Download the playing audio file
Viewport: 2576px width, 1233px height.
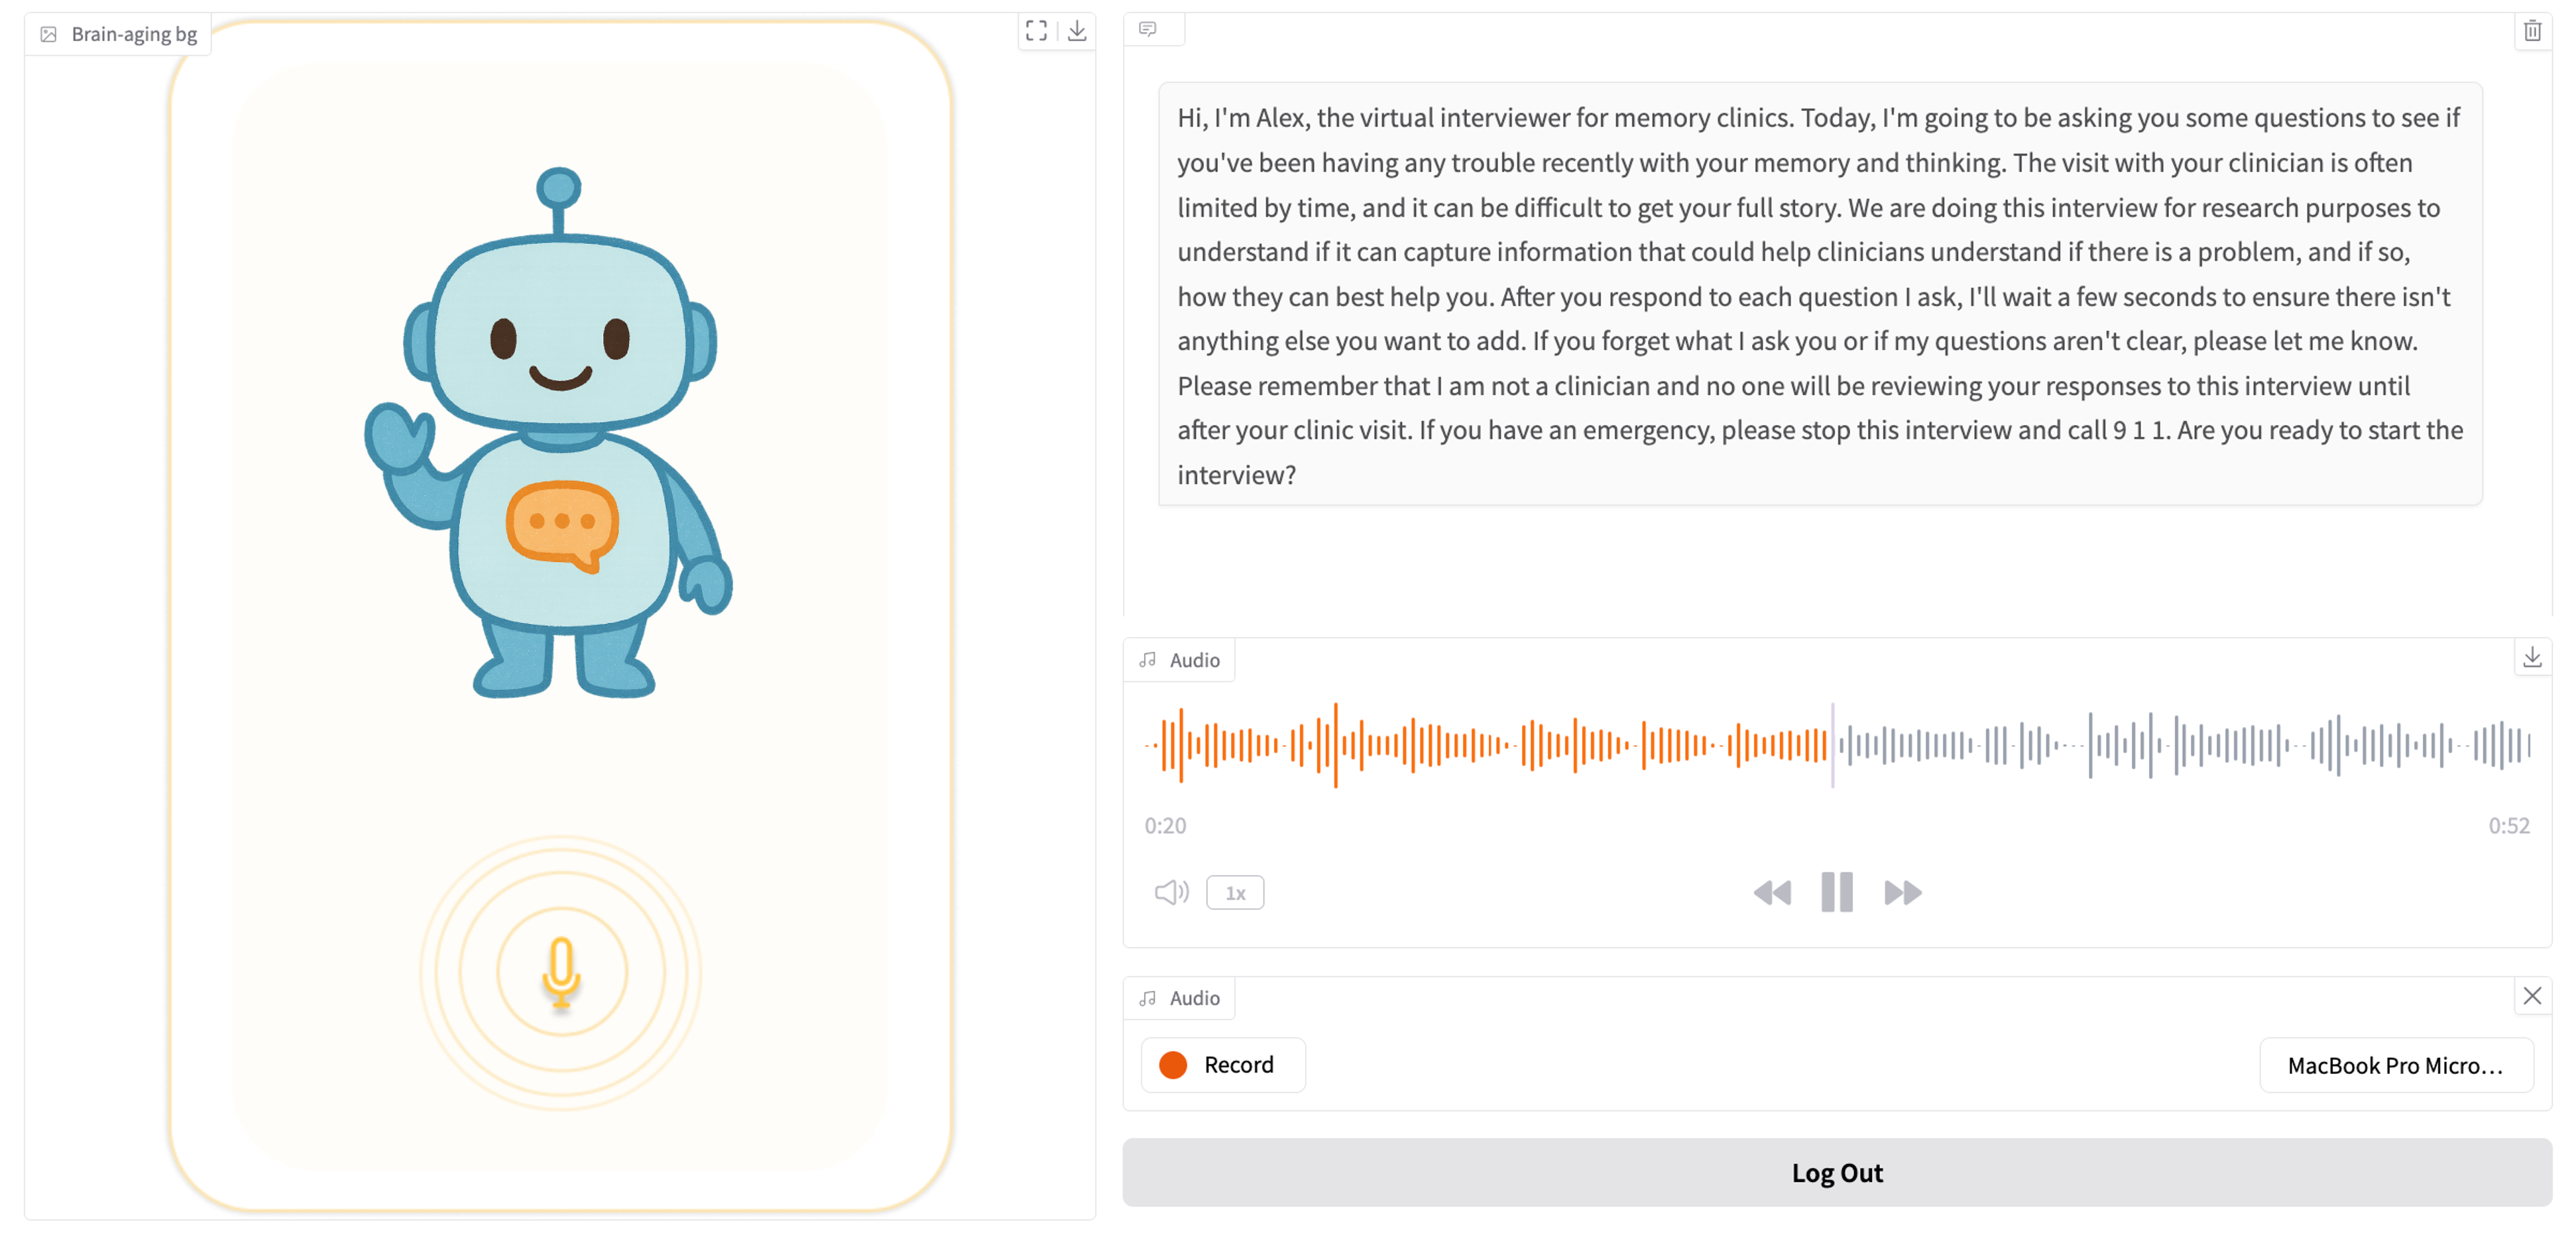pyautogui.click(x=2532, y=657)
